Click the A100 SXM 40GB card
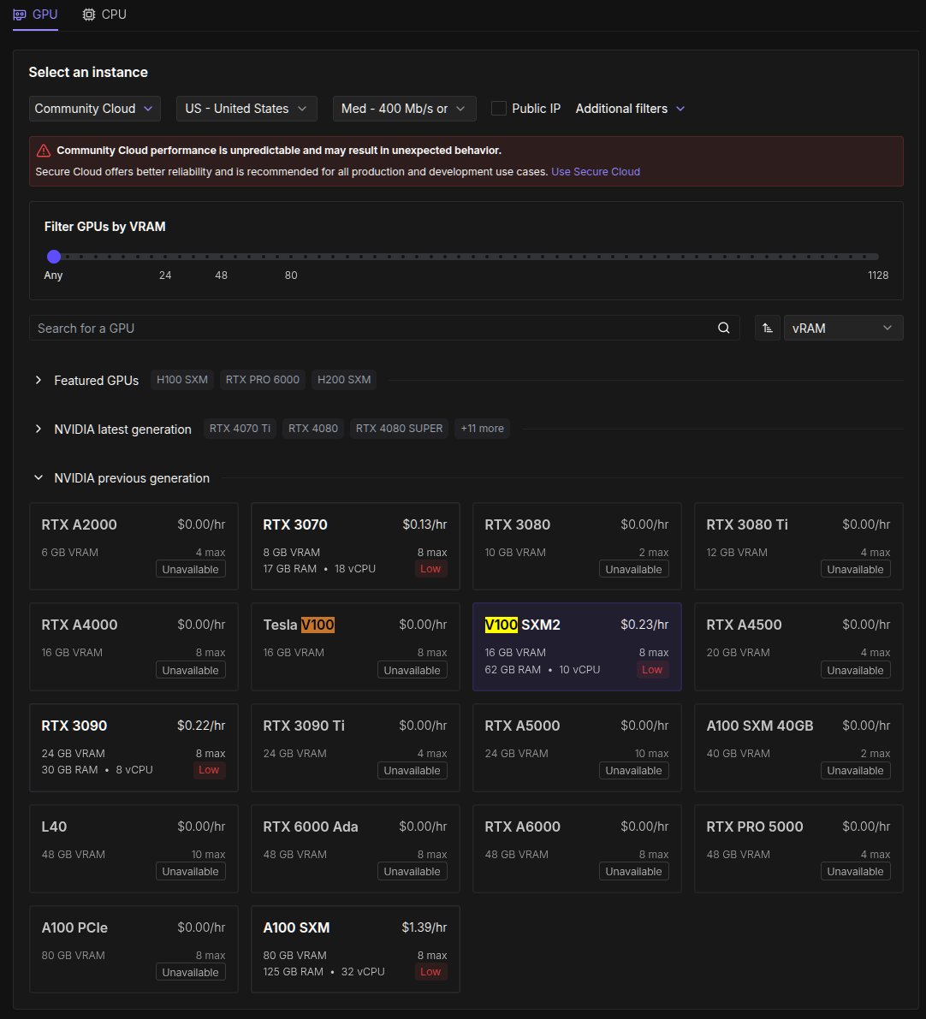This screenshot has height=1019, width=926. (x=798, y=748)
